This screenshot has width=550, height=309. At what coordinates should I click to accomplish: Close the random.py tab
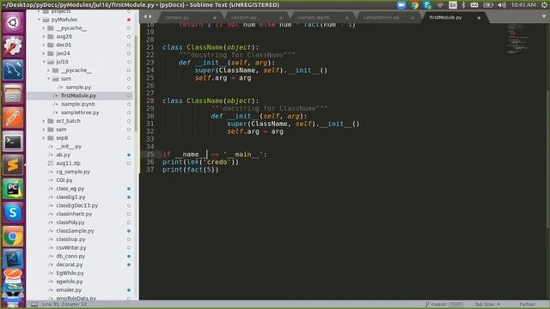coord(281,17)
